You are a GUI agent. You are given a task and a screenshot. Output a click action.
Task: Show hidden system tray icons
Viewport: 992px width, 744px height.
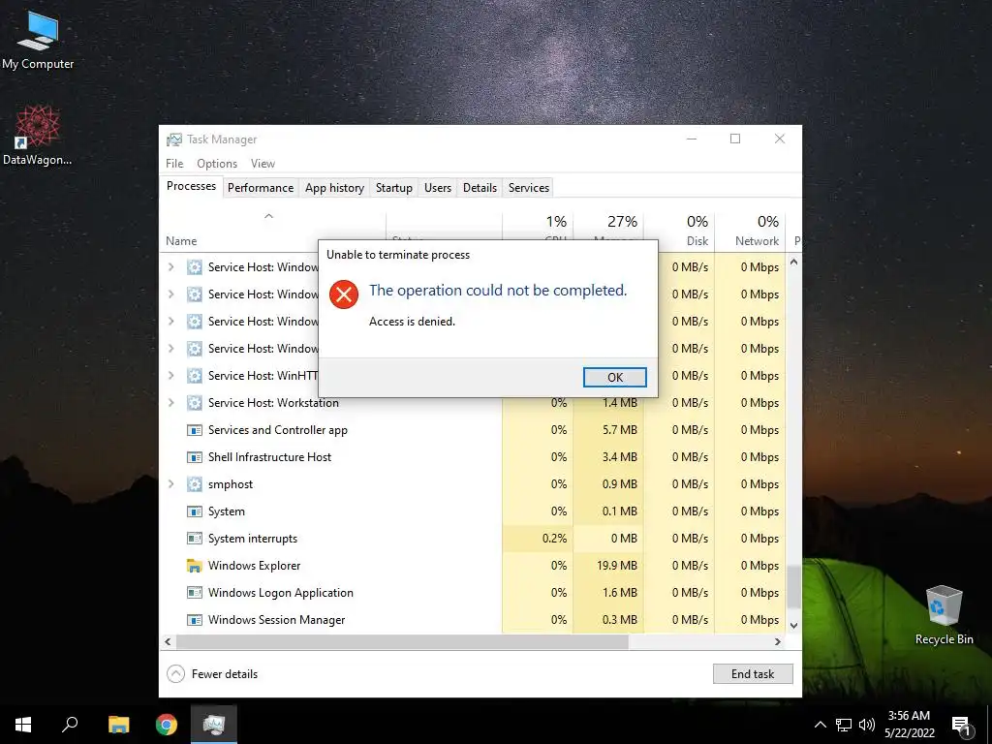click(820, 725)
